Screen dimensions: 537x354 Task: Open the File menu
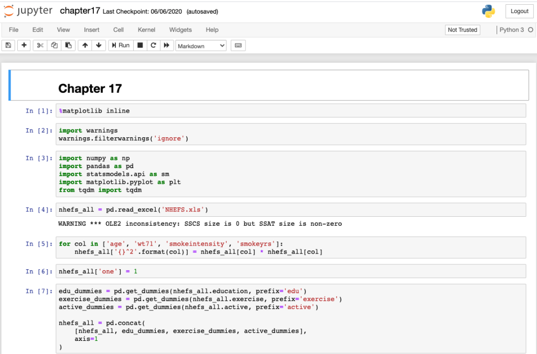(x=13, y=30)
